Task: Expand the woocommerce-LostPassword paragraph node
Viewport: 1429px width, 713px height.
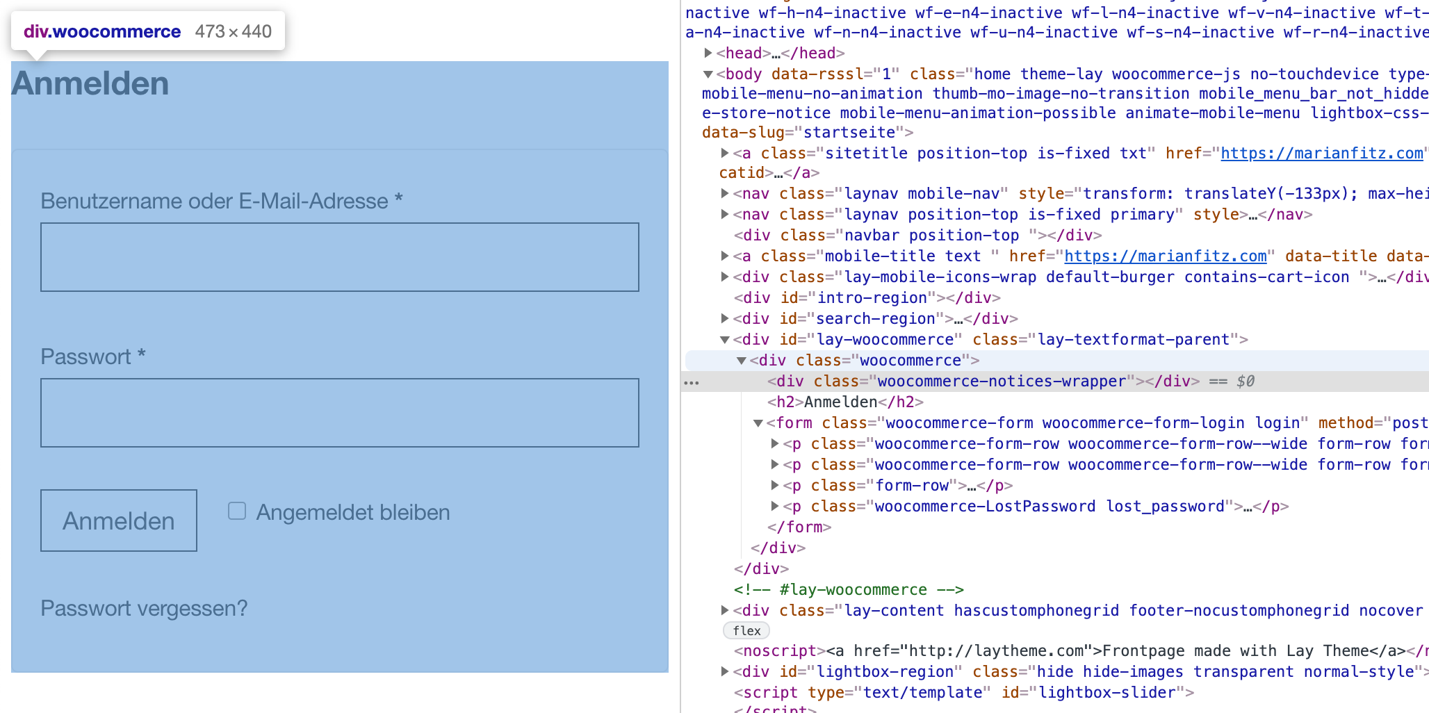Action: 774,506
